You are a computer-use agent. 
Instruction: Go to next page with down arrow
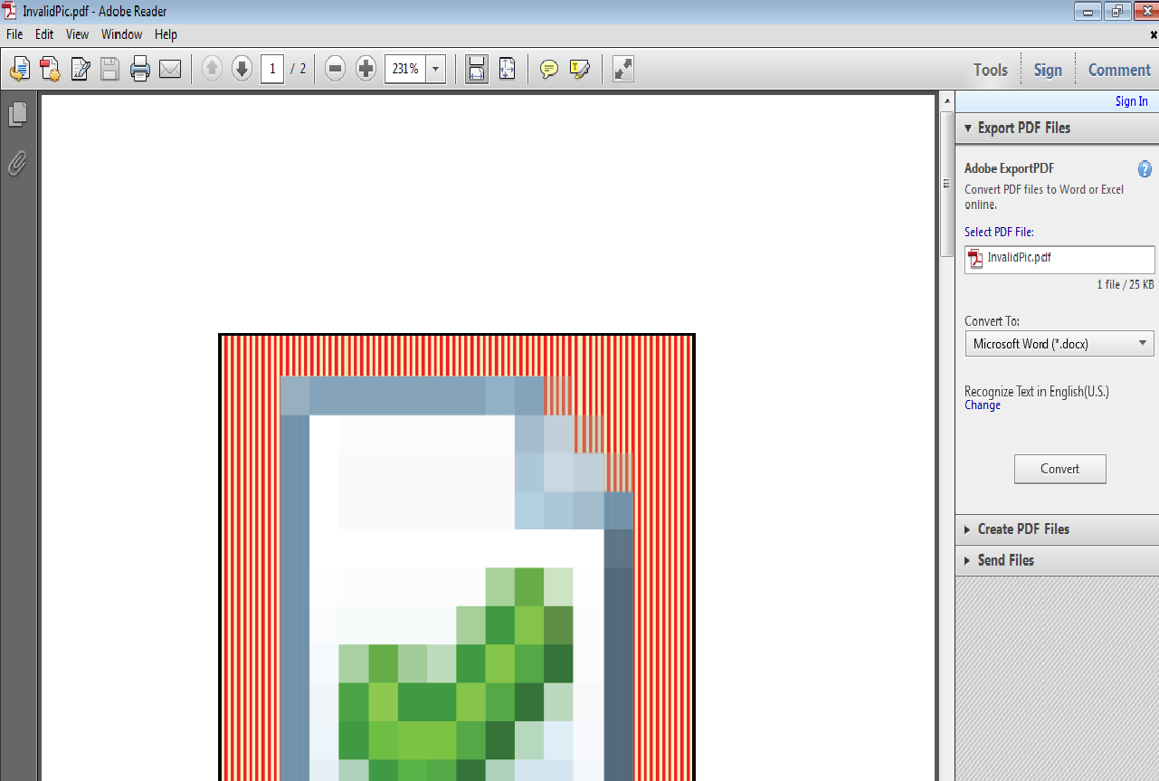coord(242,69)
